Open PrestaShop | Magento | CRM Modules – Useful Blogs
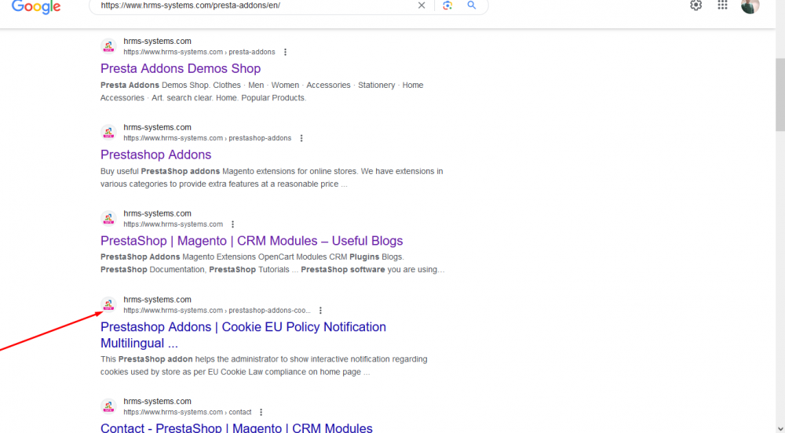This screenshot has height=433, width=785. point(251,241)
